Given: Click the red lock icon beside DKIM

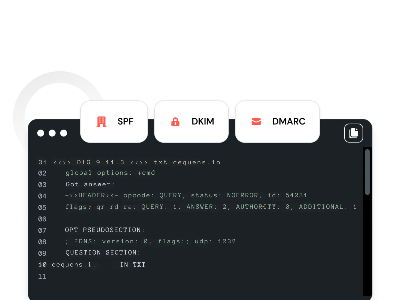Looking at the screenshot, I should pyautogui.click(x=175, y=122).
